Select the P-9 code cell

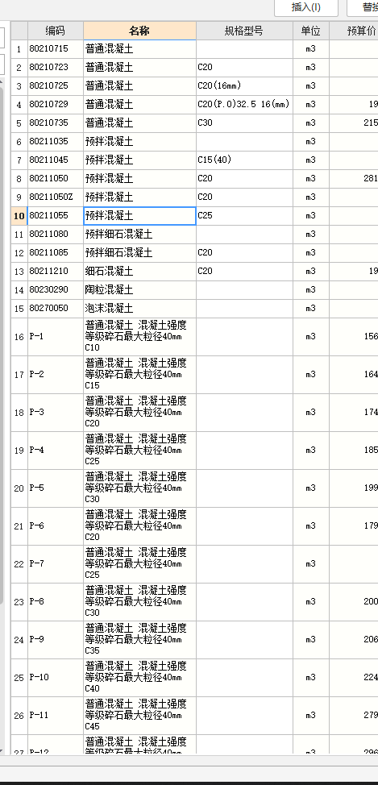55,640
